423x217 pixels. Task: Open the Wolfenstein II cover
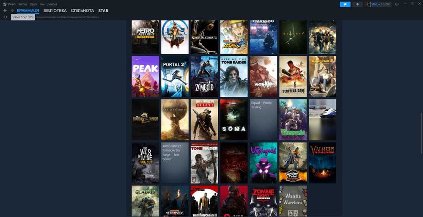(x=204, y=201)
